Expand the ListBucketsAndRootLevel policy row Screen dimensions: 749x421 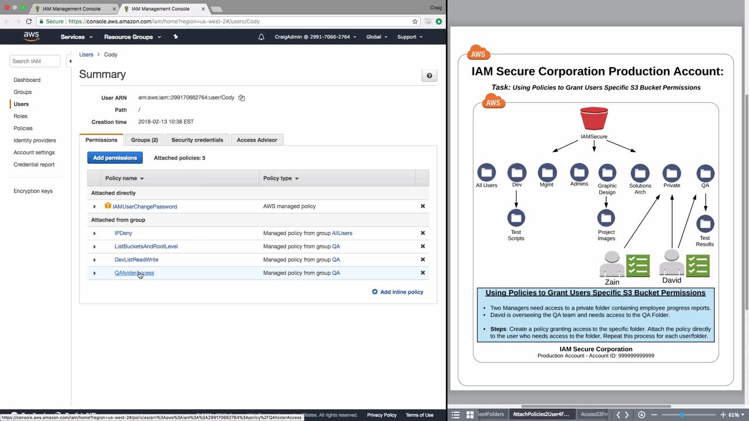pyautogui.click(x=94, y=246)
